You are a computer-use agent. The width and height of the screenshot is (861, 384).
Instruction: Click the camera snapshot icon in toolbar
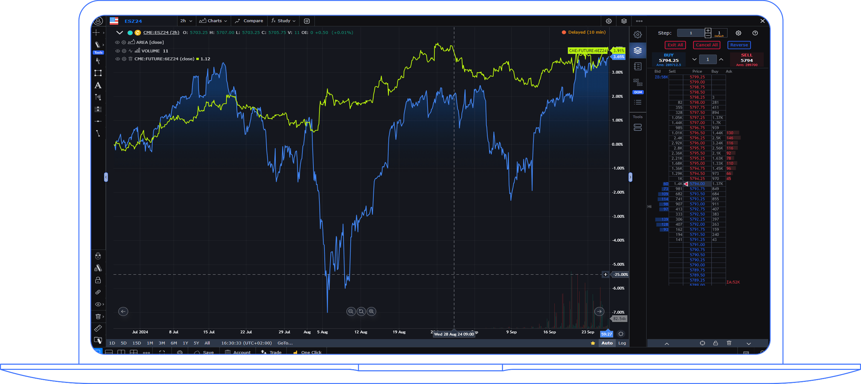point(307,21)
